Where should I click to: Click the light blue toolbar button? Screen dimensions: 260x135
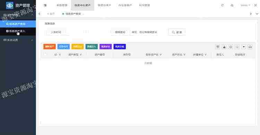tap(63, 46)
